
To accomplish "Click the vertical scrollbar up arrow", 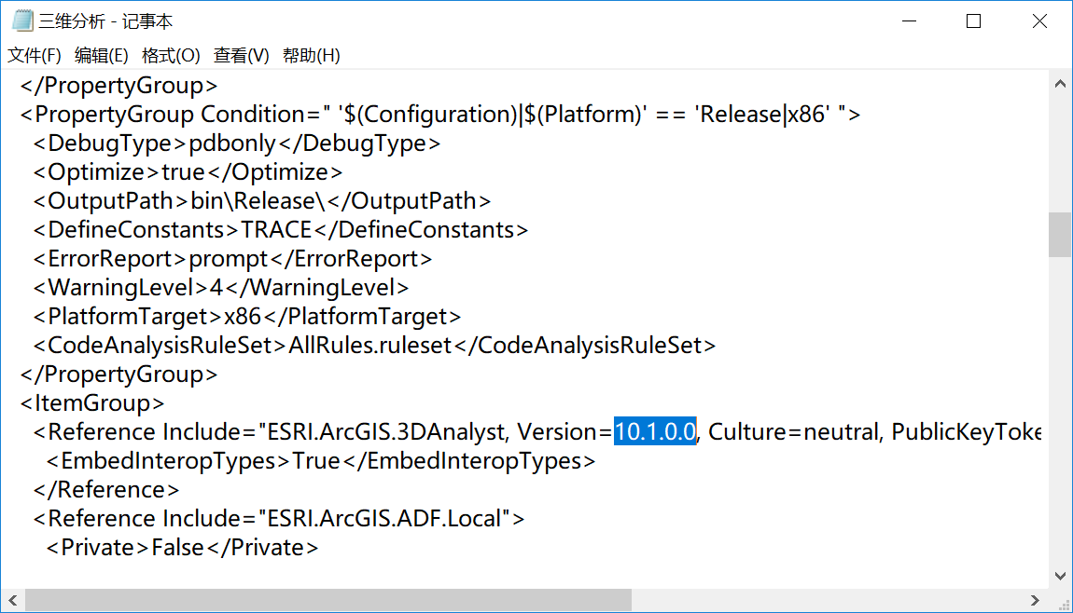I will [x=1060, y=84].
